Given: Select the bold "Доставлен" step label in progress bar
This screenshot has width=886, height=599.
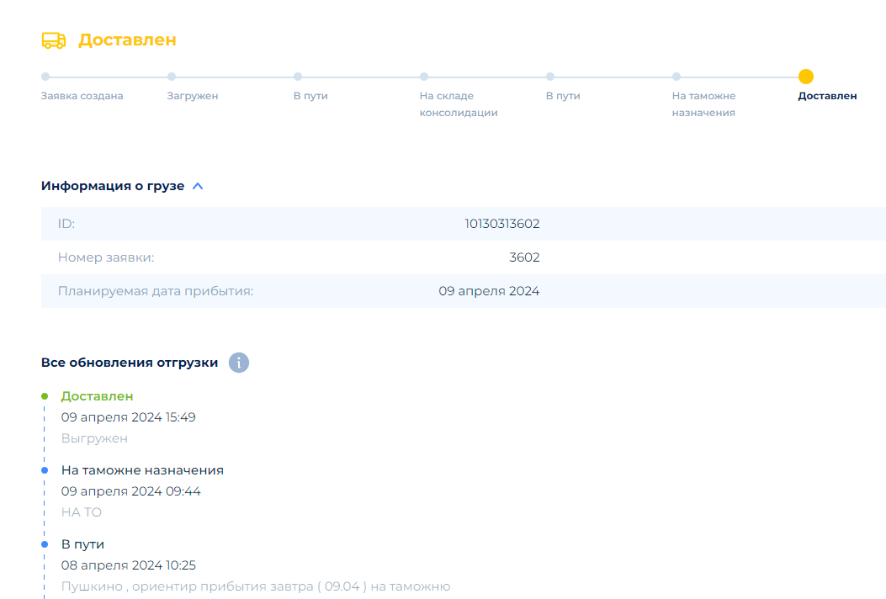Looking at the screenshot, I should point(827,96).
